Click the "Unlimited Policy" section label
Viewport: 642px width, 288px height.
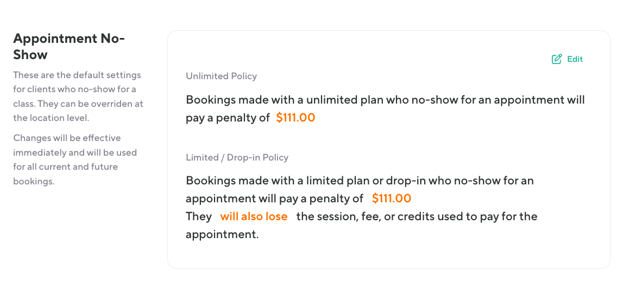point(221,76)
